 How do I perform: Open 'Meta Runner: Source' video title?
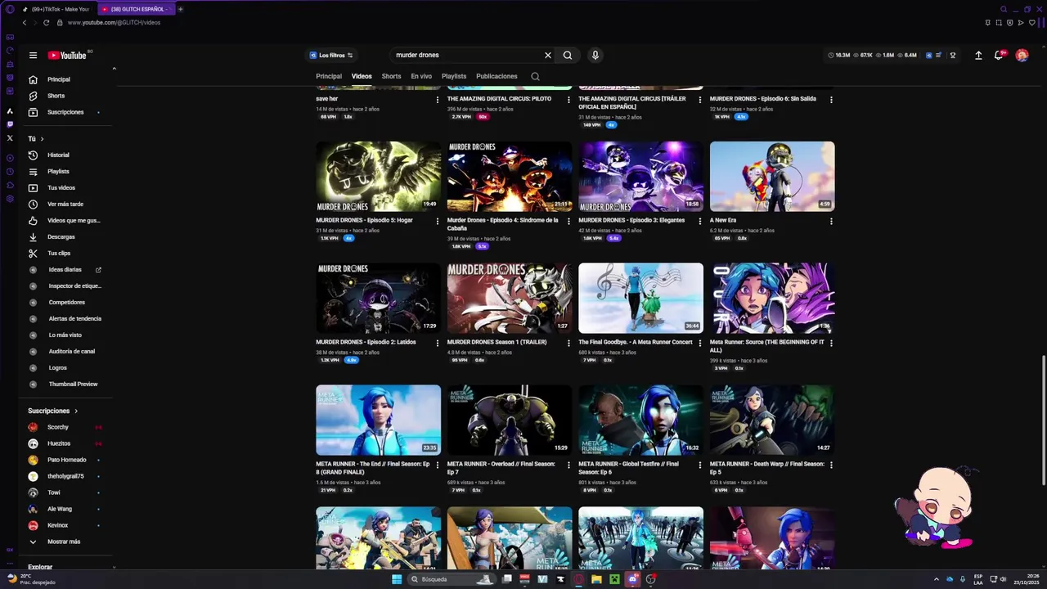[x=766, y=346]
